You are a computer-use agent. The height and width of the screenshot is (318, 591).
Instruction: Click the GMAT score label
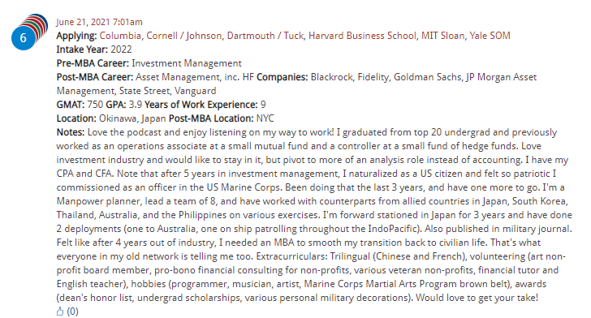pyautogui.click(x=71, y=105)
